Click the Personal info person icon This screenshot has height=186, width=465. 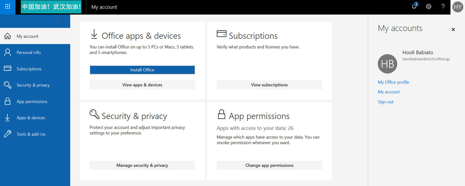(x=7, y=52)
